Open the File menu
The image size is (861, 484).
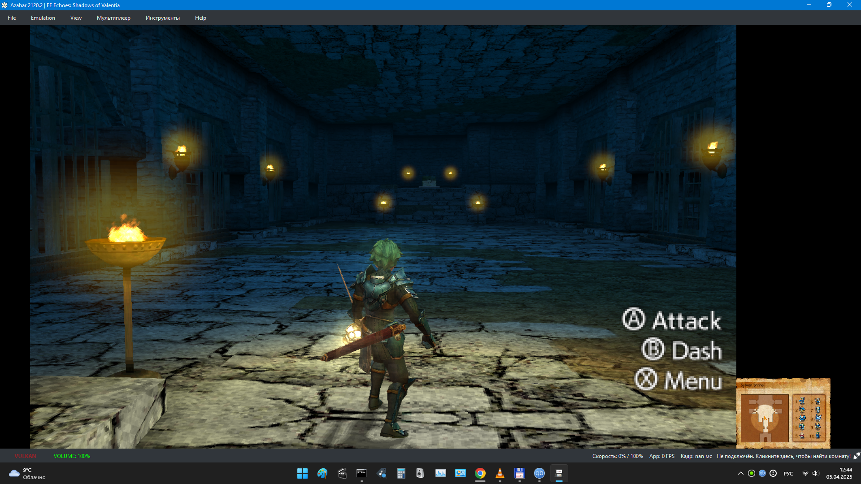[x=12, y=18]
